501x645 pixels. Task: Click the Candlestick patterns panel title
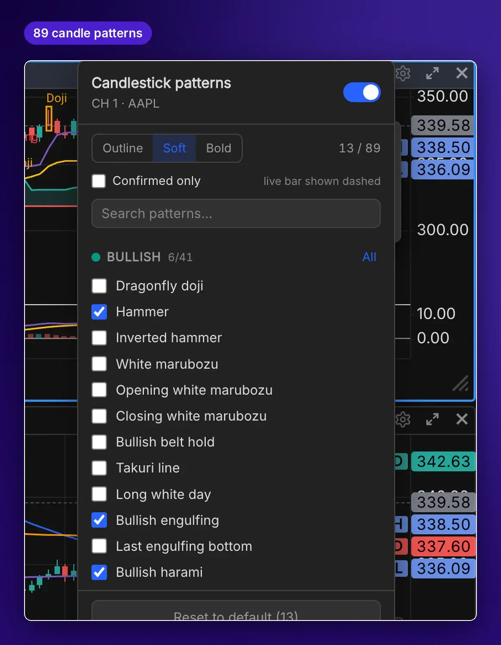pos(161,83)
